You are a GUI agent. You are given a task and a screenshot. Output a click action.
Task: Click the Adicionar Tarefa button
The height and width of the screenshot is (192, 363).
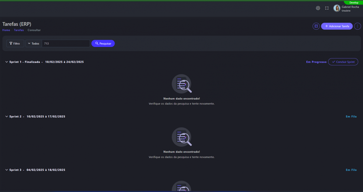pos(337,26)
